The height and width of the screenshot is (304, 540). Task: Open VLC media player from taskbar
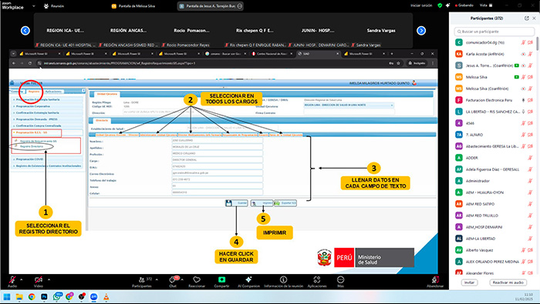(106, 296)
